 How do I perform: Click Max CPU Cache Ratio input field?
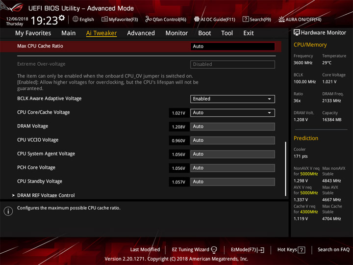(232, 47)
